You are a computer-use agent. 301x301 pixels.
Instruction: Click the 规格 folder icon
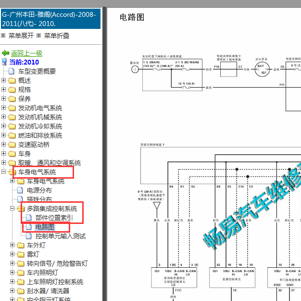coord(12,90)
